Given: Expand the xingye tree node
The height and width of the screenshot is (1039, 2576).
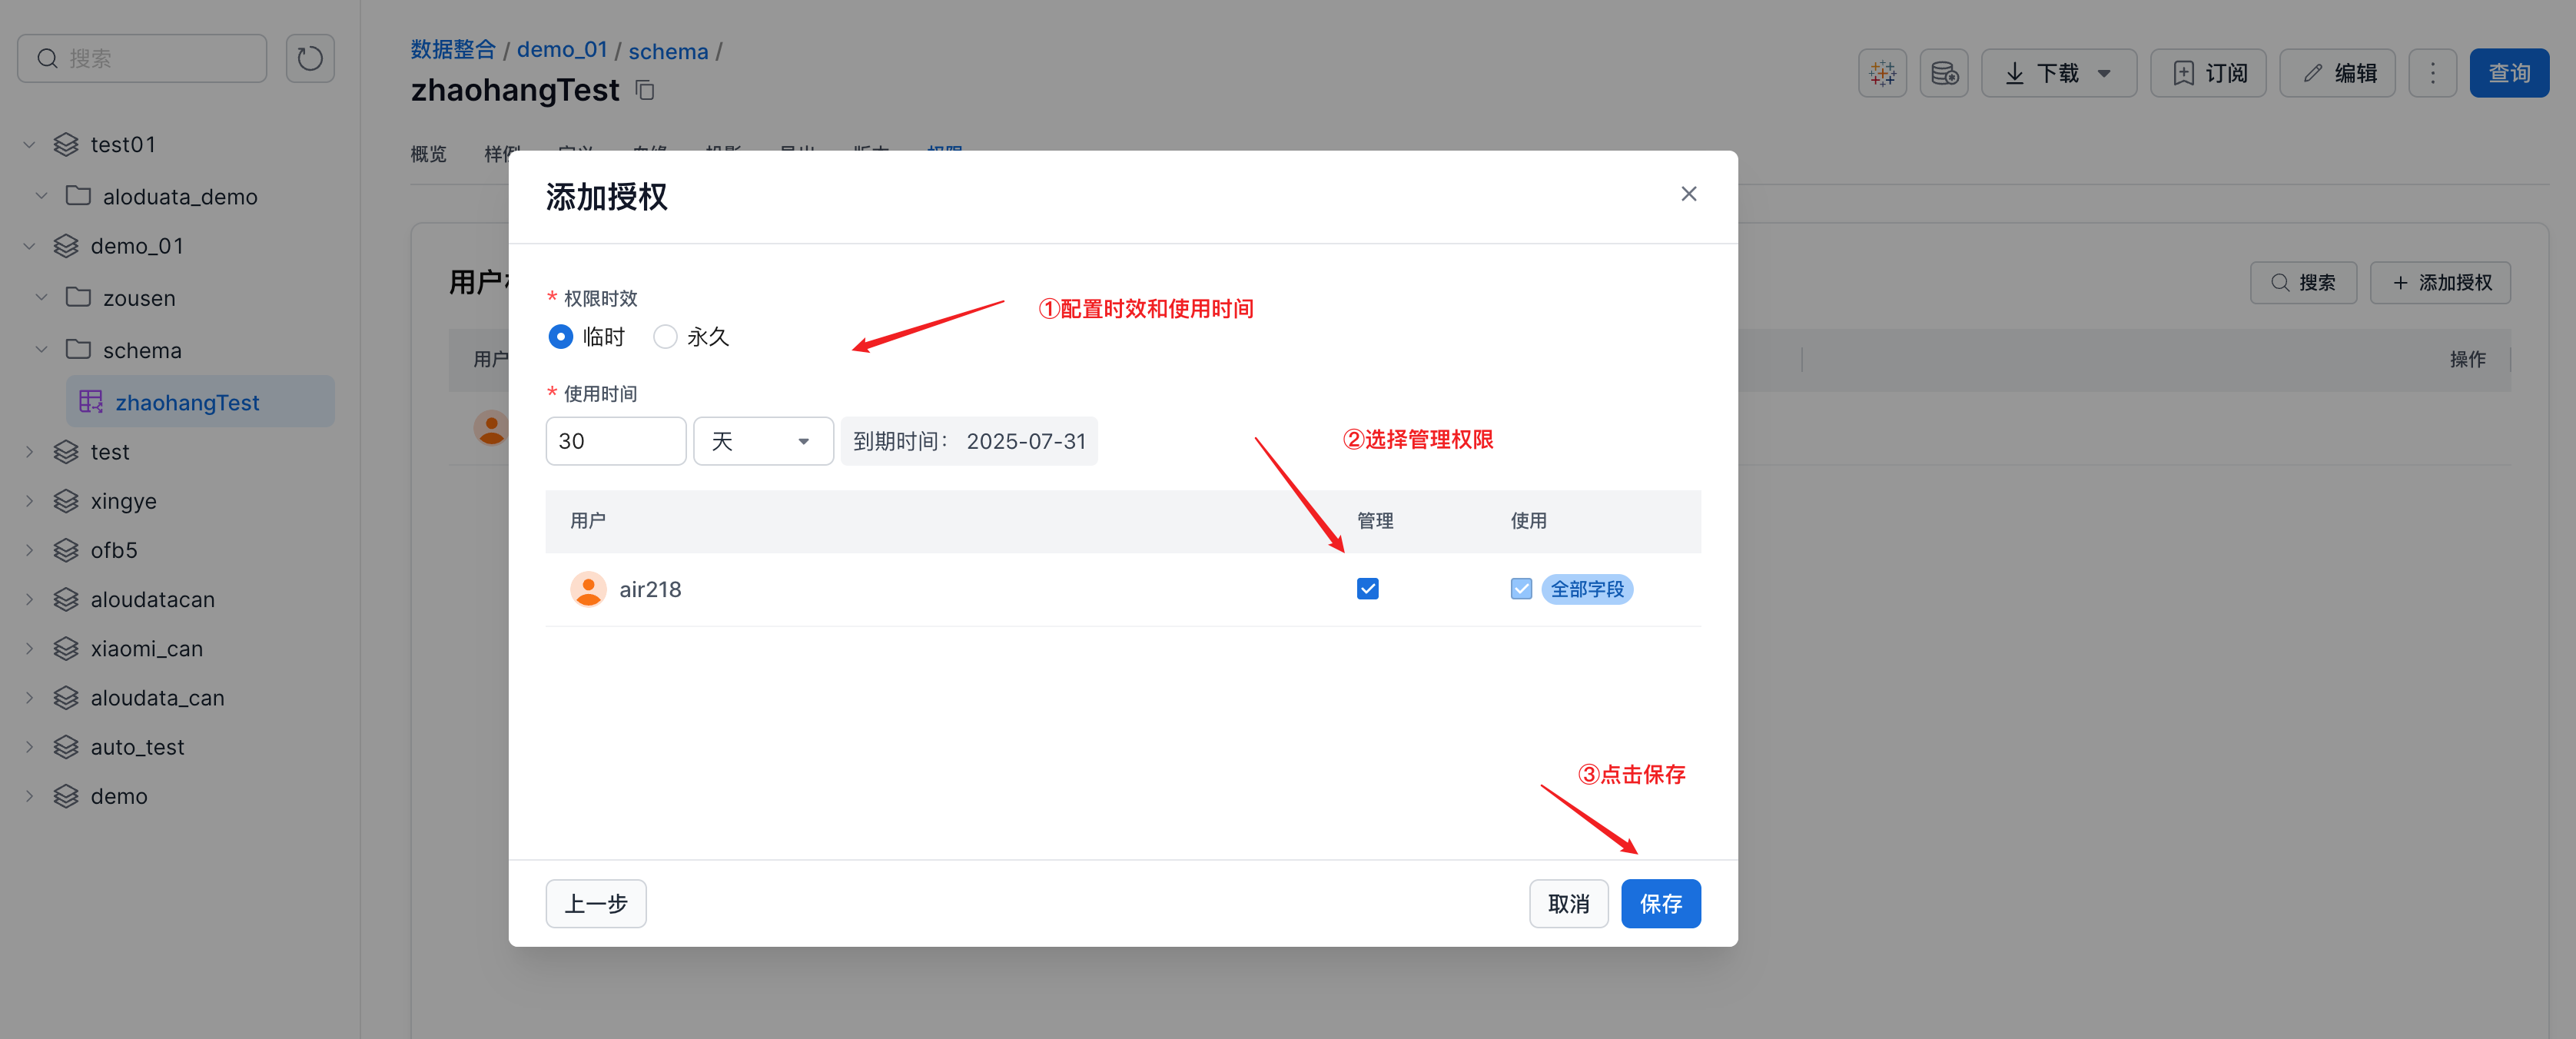Looking at the screenshot, I should [29, 501].
